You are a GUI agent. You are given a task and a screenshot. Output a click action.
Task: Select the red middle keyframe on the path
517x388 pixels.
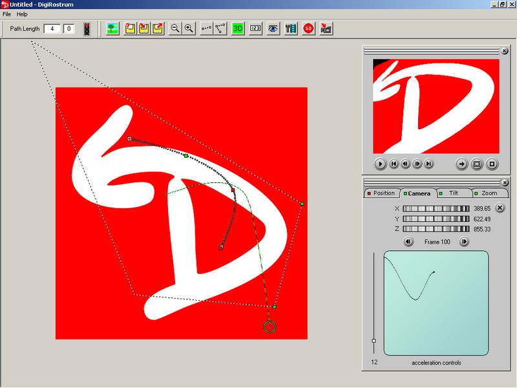tap(233, 190)
